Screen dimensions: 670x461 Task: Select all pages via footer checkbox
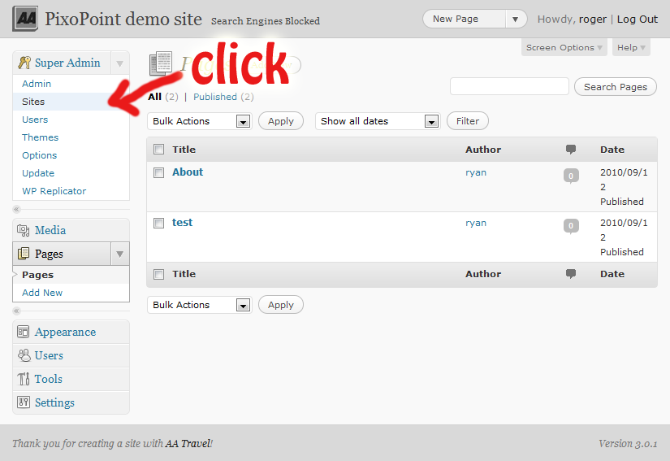pos(158,274)
